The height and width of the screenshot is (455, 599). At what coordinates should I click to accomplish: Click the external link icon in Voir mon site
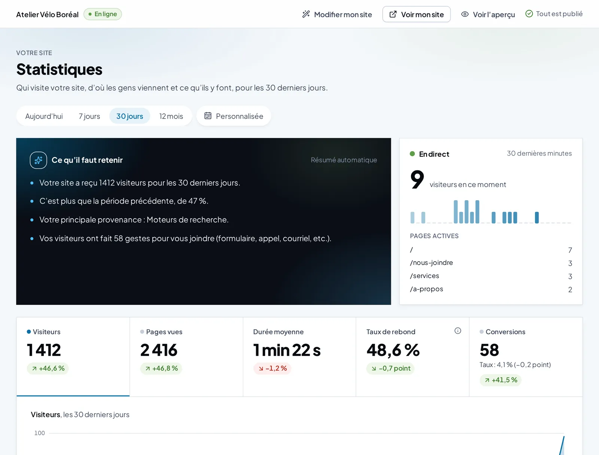[393, 14]
